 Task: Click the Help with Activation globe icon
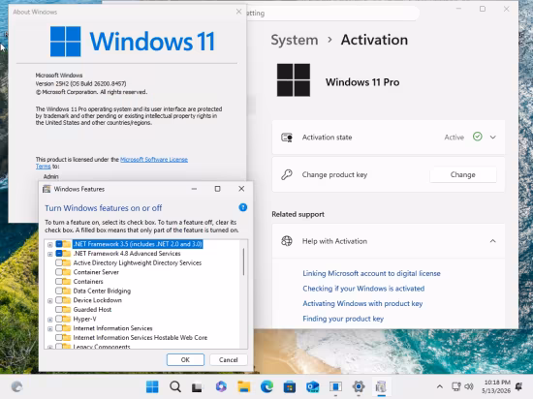pos(287,241)
